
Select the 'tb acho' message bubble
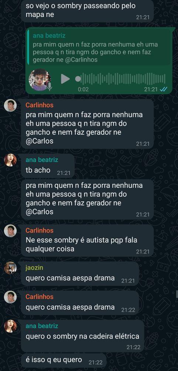(x=48, y=166)
